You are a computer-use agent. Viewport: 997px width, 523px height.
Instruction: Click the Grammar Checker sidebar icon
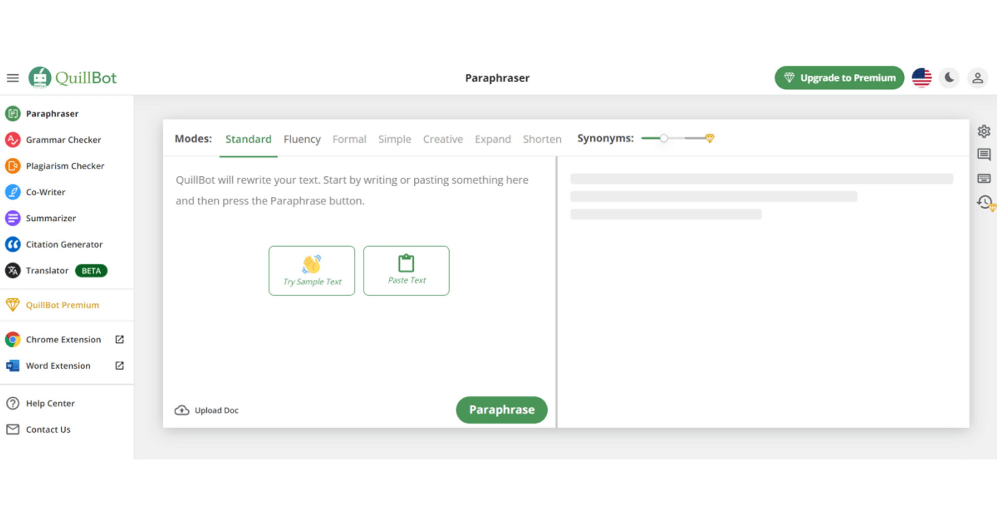(x=12, y=140)
